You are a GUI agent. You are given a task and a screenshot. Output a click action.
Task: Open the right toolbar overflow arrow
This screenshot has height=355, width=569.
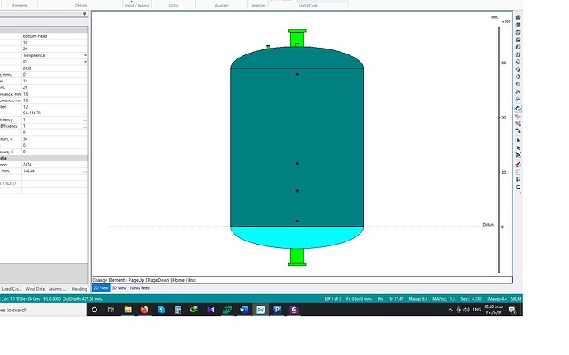[x=520, y=193]
